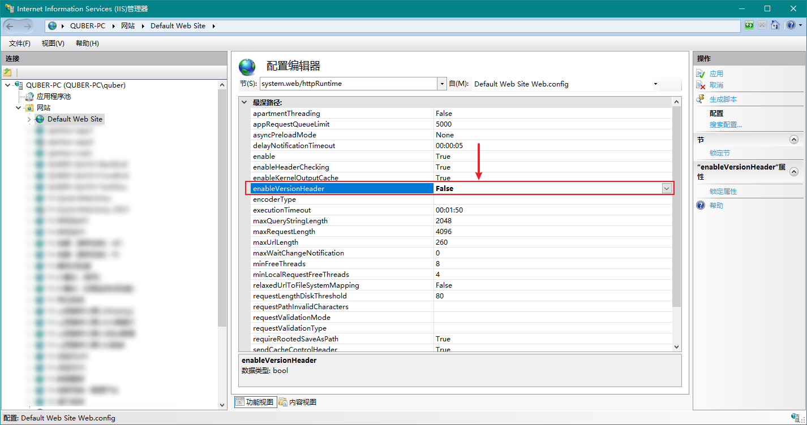
Task: Click the home icon in address bar
Action: click(775, 25)
